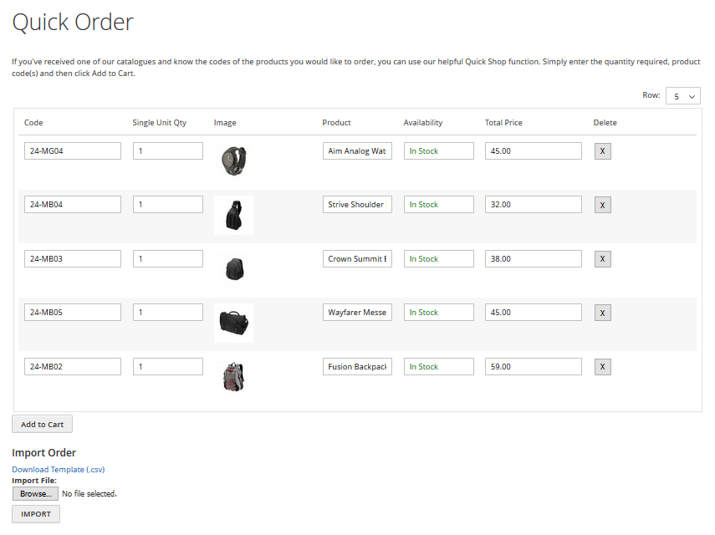Viewport: 715px width, 535px height.
Task: Focus the code field containing 24-MG04
Action: [73, 151]
